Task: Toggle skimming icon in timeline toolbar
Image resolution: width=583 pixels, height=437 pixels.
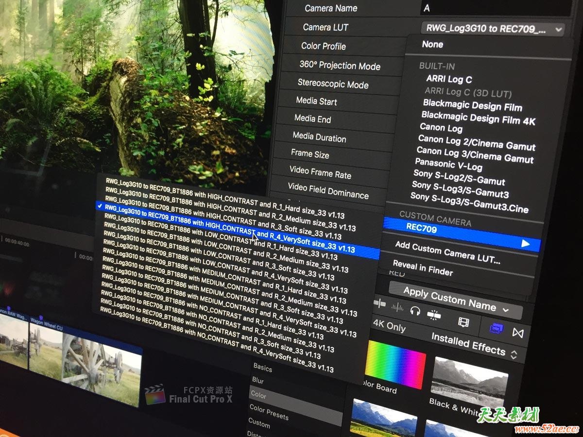Action: click(380, 303)
